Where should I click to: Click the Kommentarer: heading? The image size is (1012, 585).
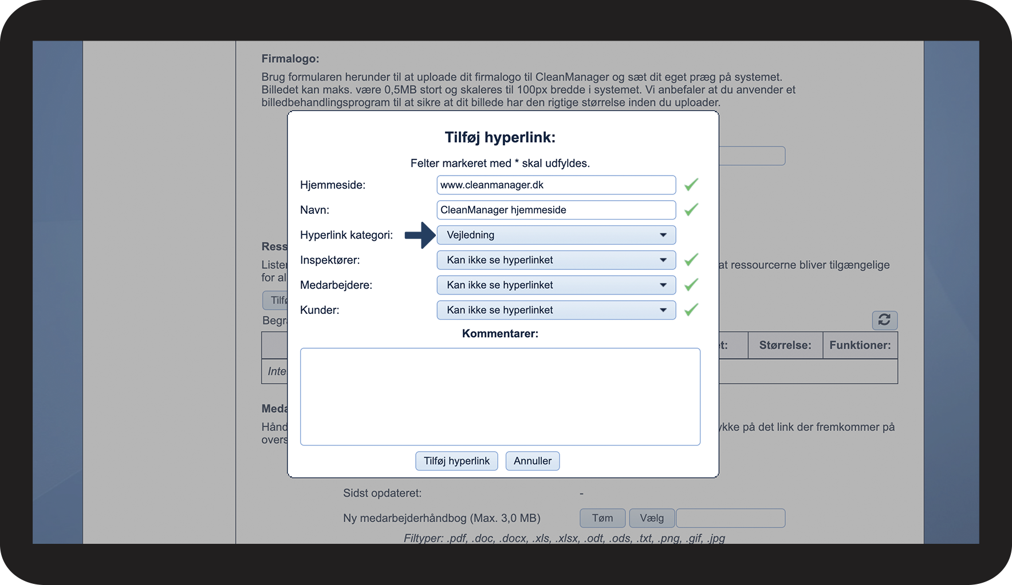click(x=500, y=333)
